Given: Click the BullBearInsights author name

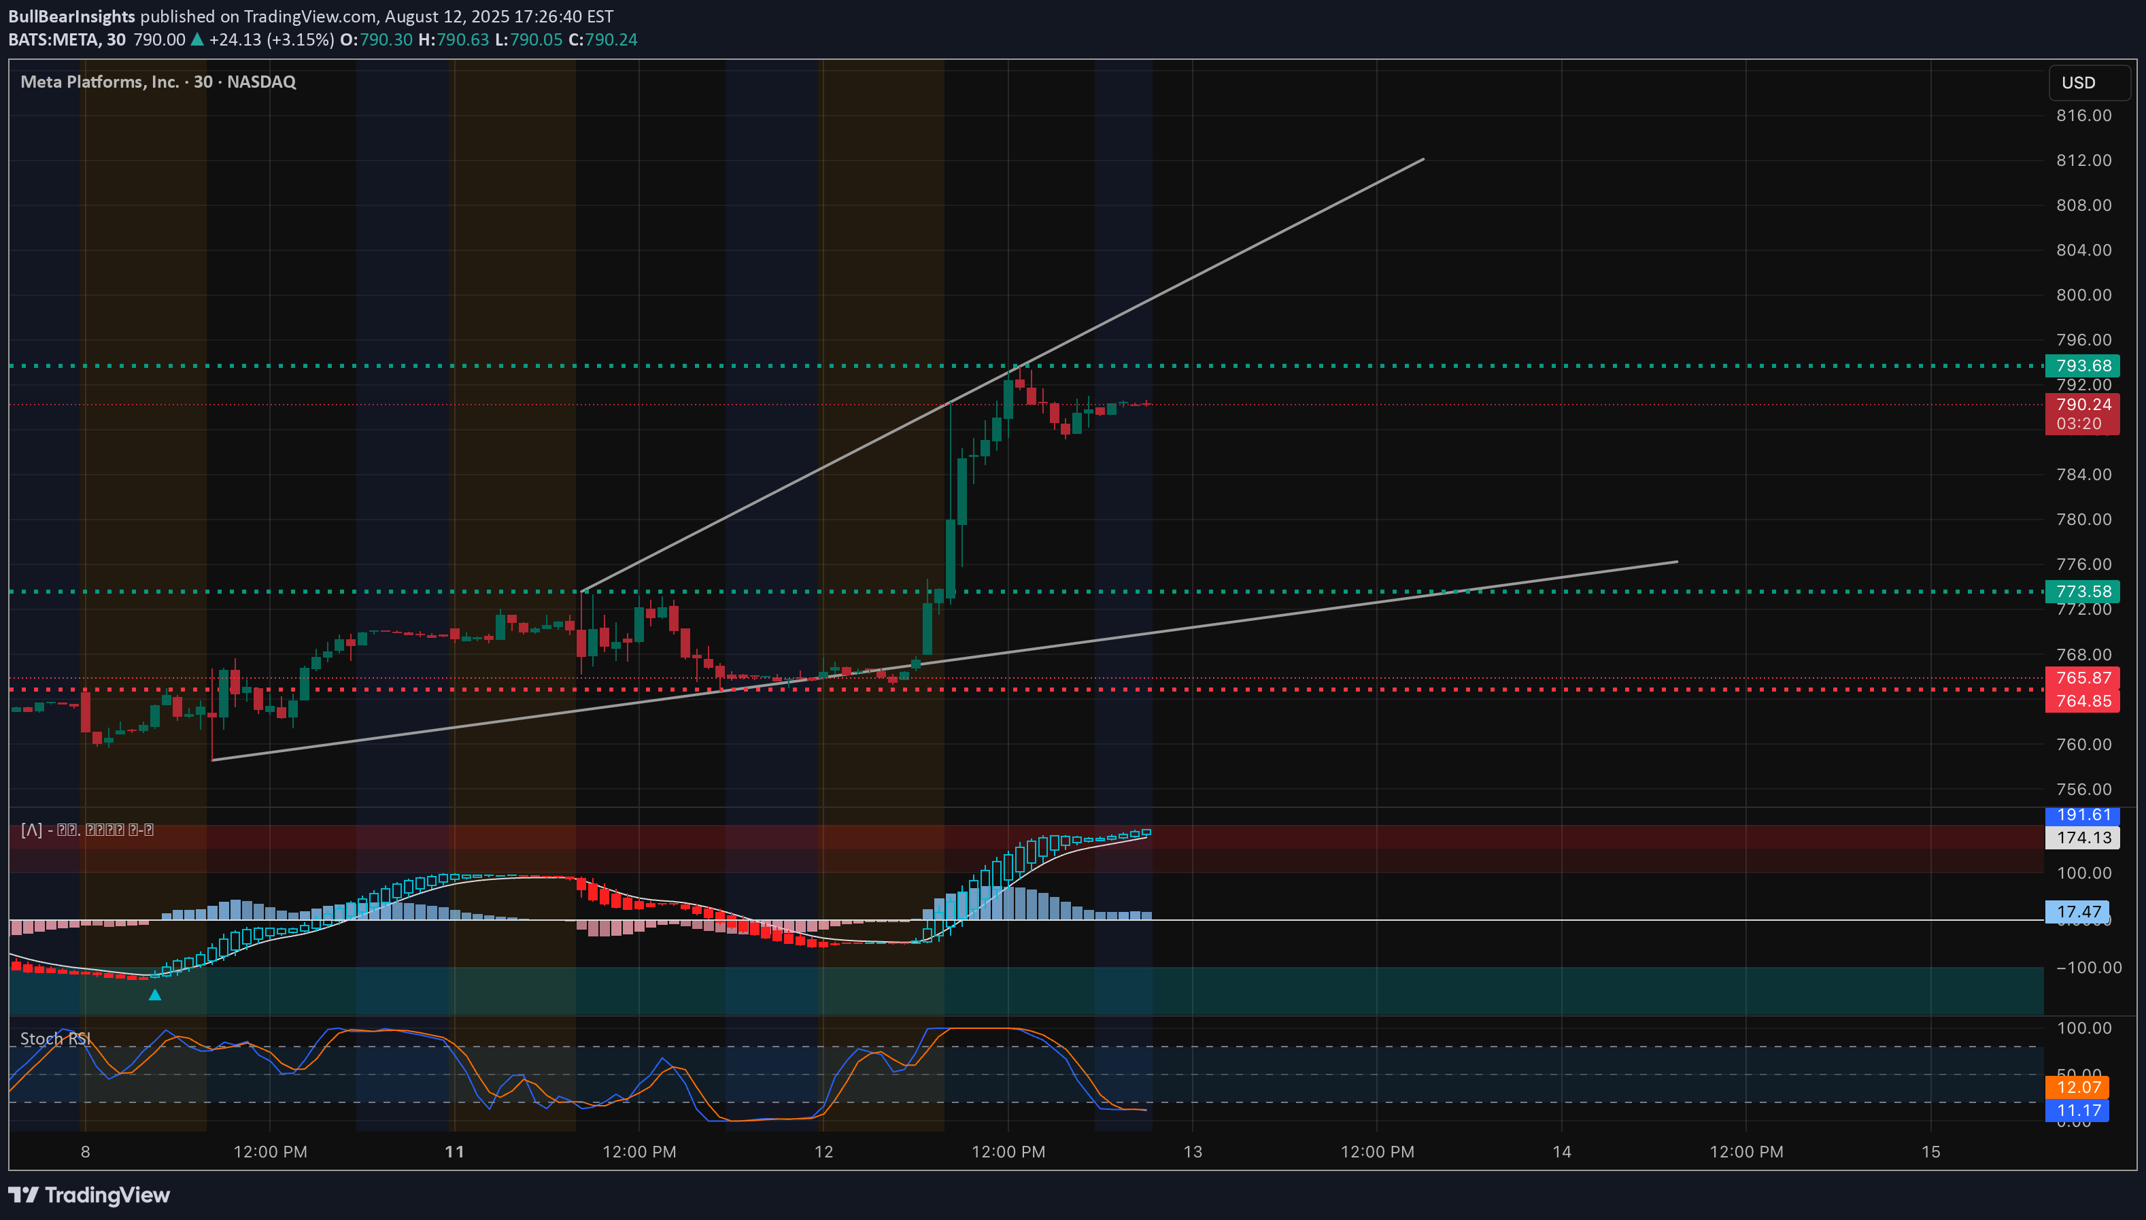Looking at the screenshot, I should [x=72, y=17].
